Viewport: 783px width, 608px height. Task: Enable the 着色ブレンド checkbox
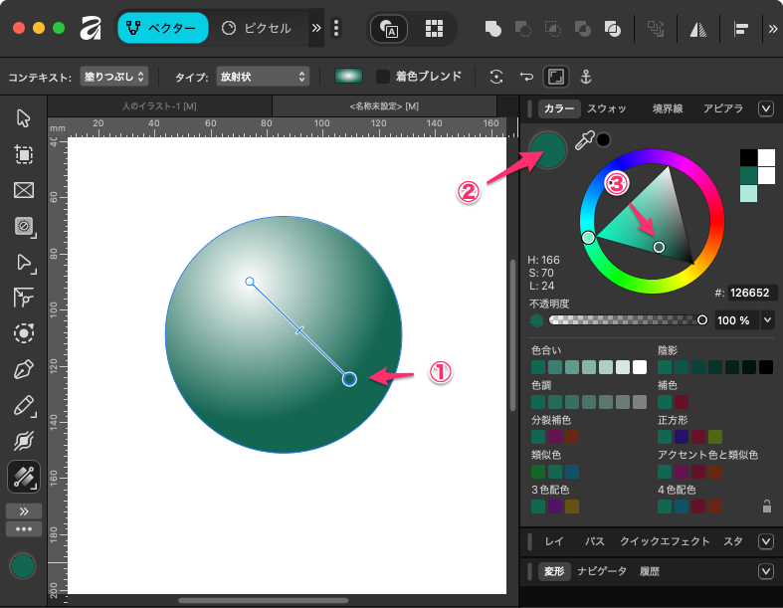[383, 77]
